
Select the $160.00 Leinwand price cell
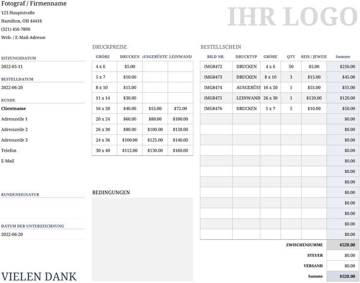coord(180,151)
